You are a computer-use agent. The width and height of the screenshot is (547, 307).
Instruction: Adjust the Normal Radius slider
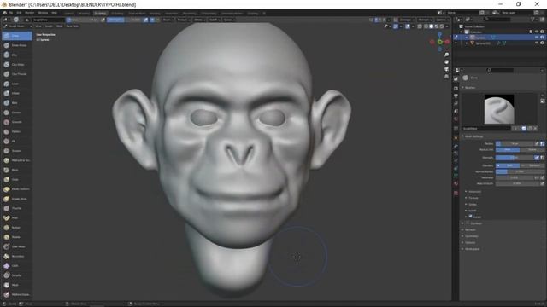(x=520, y=171)
